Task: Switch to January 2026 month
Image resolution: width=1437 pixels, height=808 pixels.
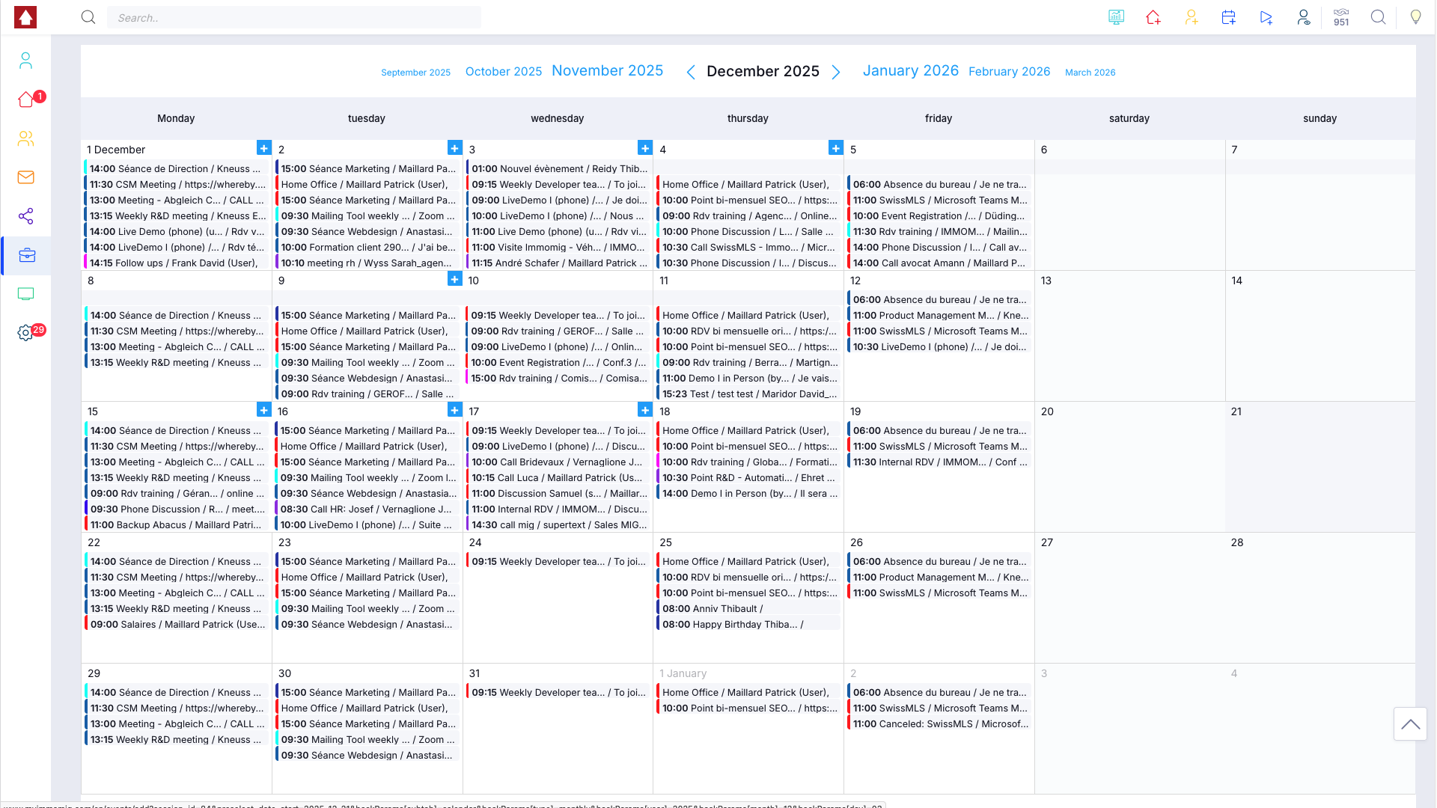Action: (x=911, y=70)
